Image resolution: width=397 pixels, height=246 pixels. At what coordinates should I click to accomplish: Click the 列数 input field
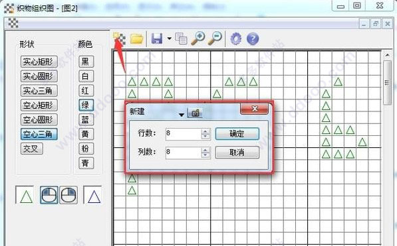(184, 153)
